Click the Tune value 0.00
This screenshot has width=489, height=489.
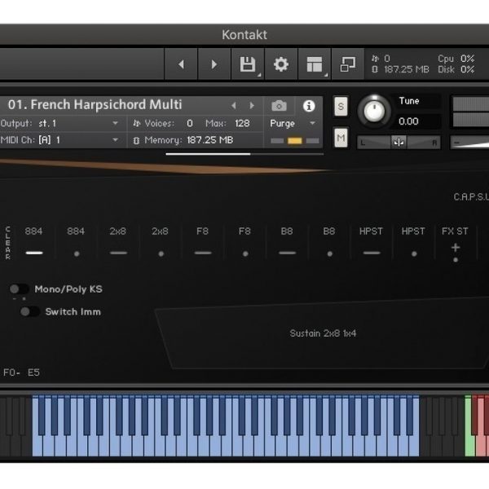(408, 121)
